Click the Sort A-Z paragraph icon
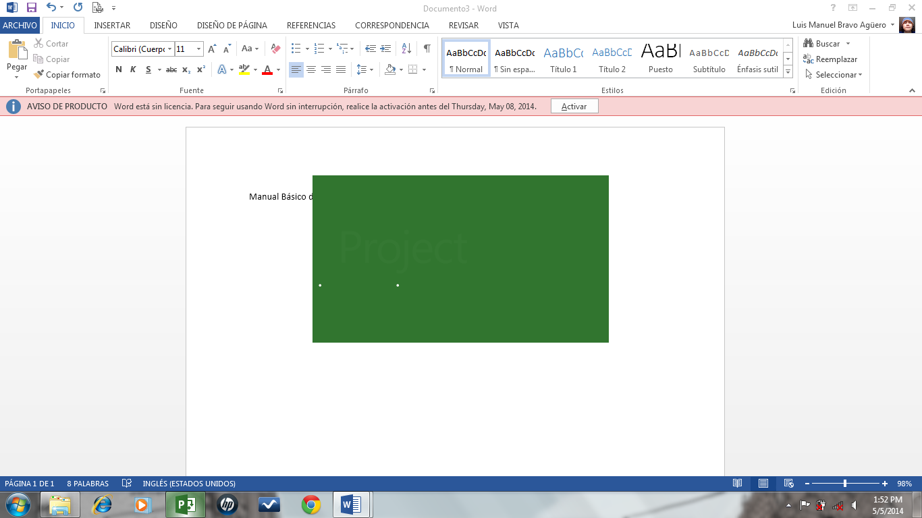 tap(406, 49)
